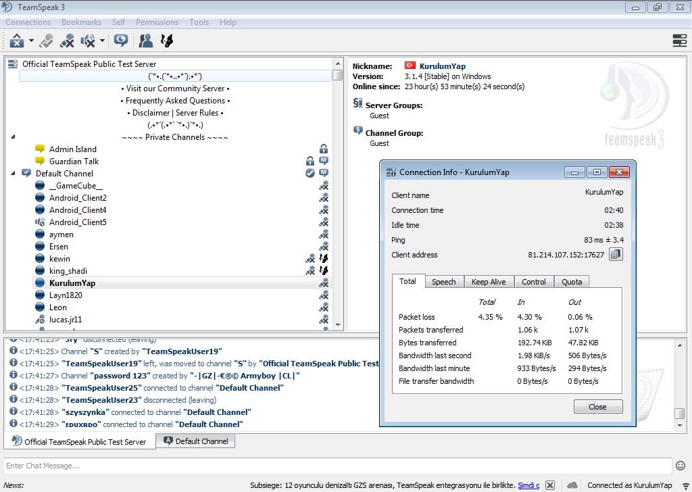
Task: Collapse the Default Channel tree node
Action: tap(13, 173)
